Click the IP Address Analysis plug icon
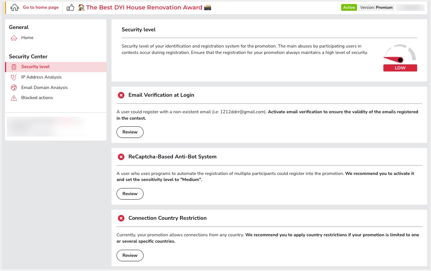 [14, 77]
